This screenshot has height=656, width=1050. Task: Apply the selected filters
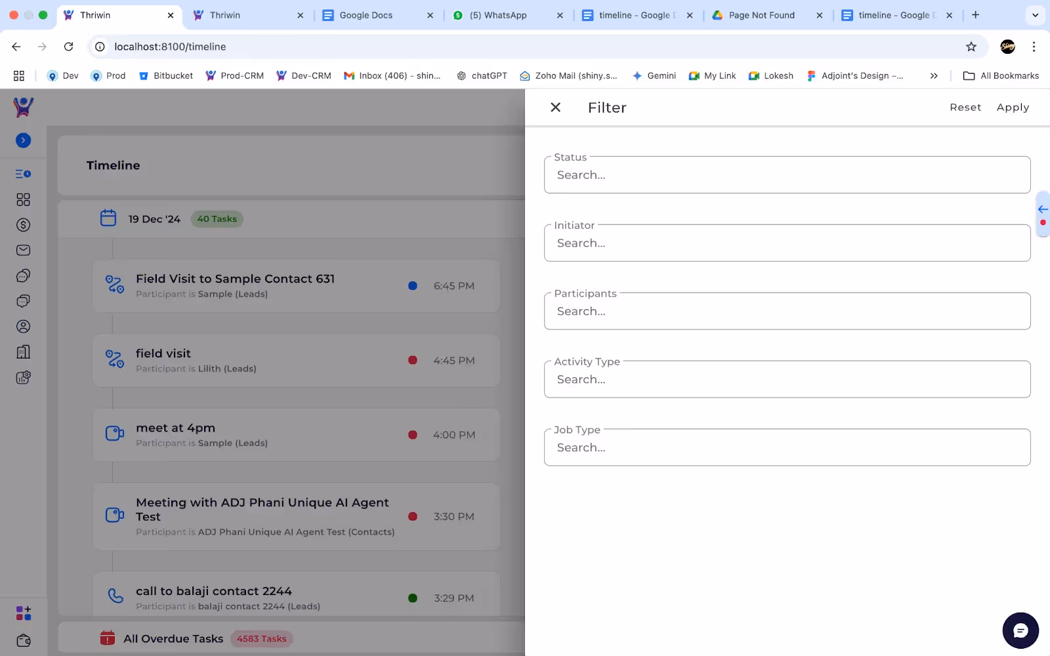[x=1013, y=107]
